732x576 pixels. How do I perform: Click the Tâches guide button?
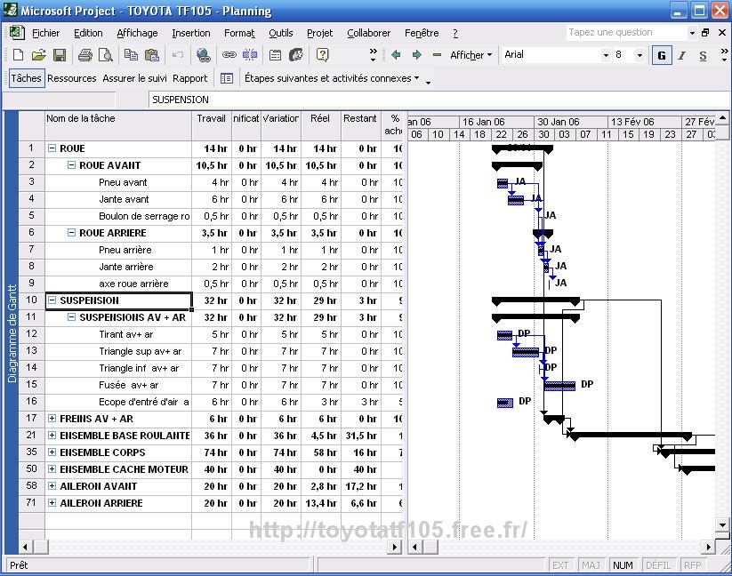[x=26, y=78]
